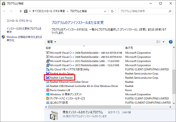
Task: Click the magnifier search icon
Action: pos(170,11)
